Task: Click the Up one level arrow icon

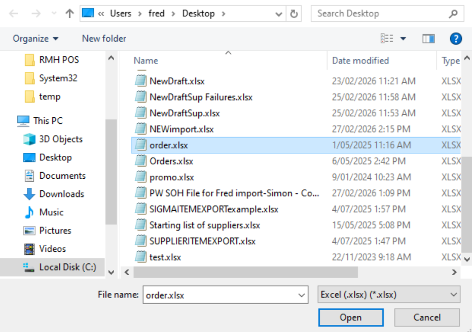Action: pyautogui.click(x=70, y=14)
